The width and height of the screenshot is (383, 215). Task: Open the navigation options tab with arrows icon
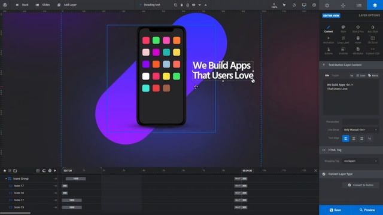pyautogui.click(x=343, y=5)
